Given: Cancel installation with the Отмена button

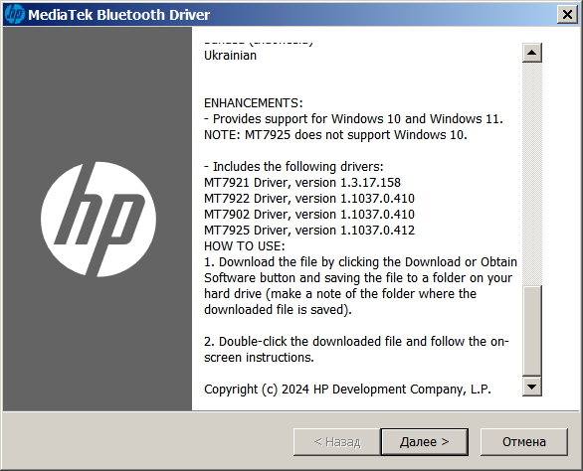Looking at the screenshot, I should pyautogui.click(x=524, y=441).
